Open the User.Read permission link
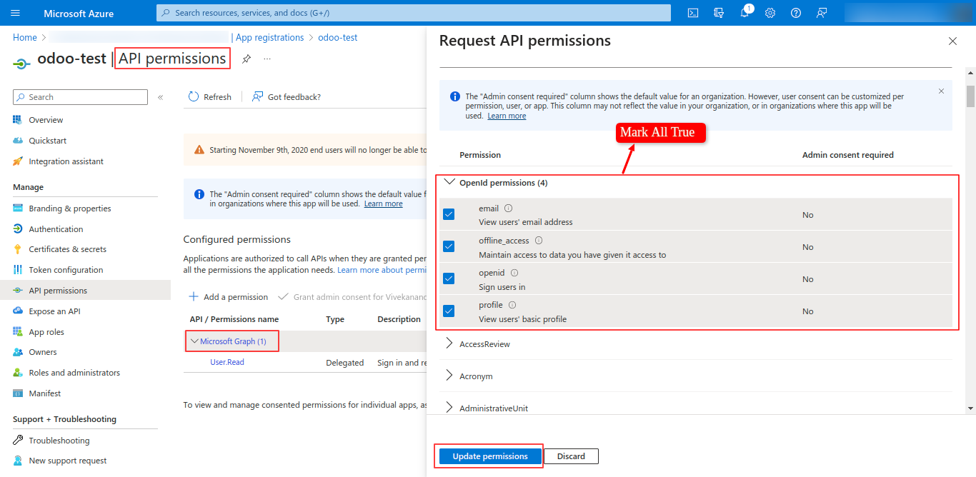Image resolution: width=976 pixels, height=477 pixels. click(227, 363)
